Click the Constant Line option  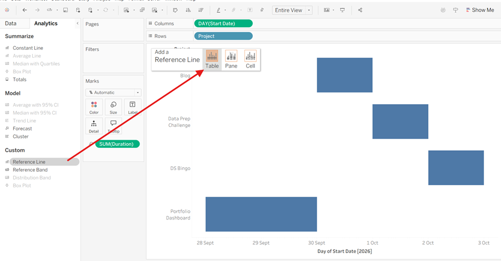tap(28, 48)
